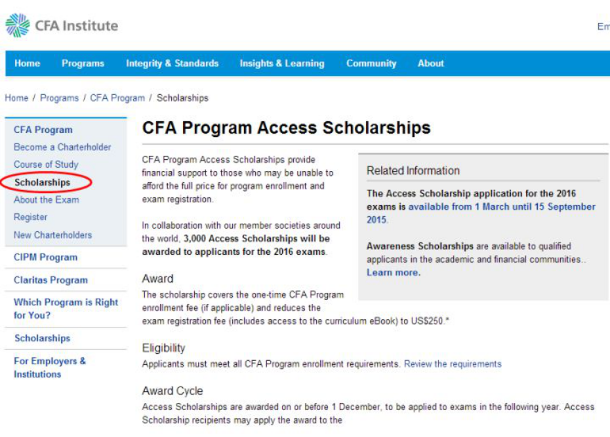Open the circled Scholarships sidebar link
610x437 pixels.
coord(42,182)
